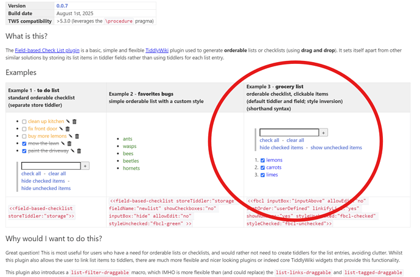
Task: Click the "hornets" list item
Action: (131, 168)
